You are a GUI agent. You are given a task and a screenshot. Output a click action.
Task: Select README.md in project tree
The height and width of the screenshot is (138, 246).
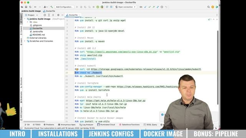click(38, 35)
